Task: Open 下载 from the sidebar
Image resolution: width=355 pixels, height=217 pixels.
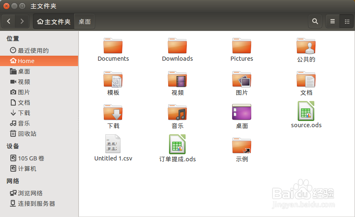Action: [x=39, y=113]
